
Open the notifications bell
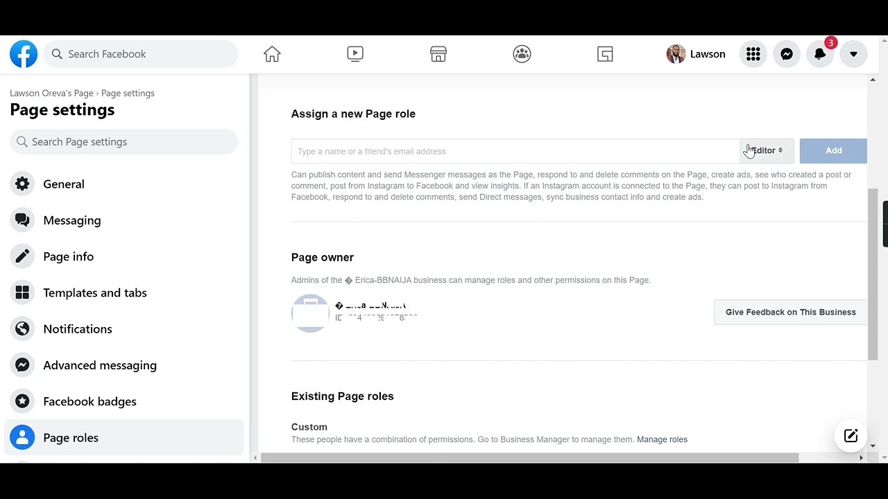[x=820, y=54]
